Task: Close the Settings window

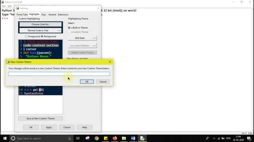Action: 98,8
